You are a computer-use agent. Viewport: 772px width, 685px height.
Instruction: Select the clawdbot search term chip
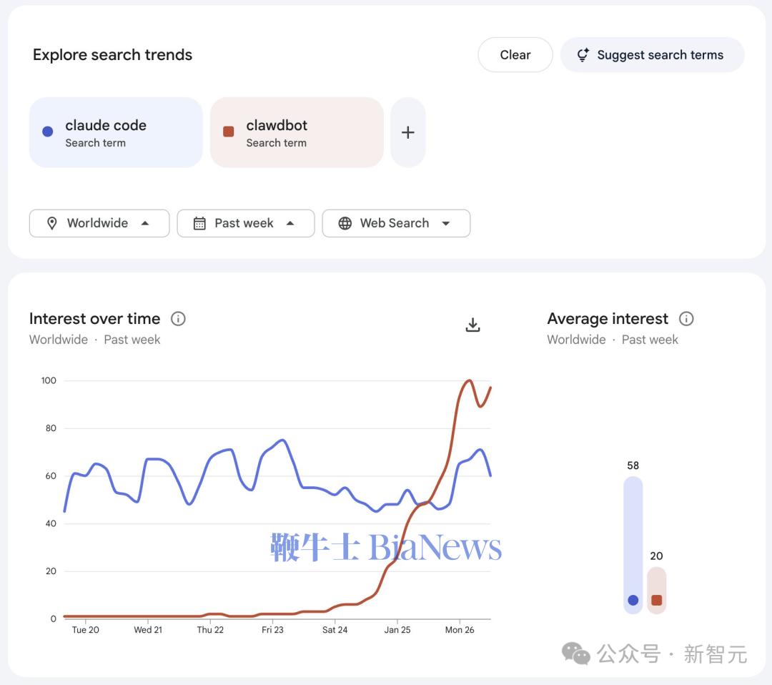(296, 132)
